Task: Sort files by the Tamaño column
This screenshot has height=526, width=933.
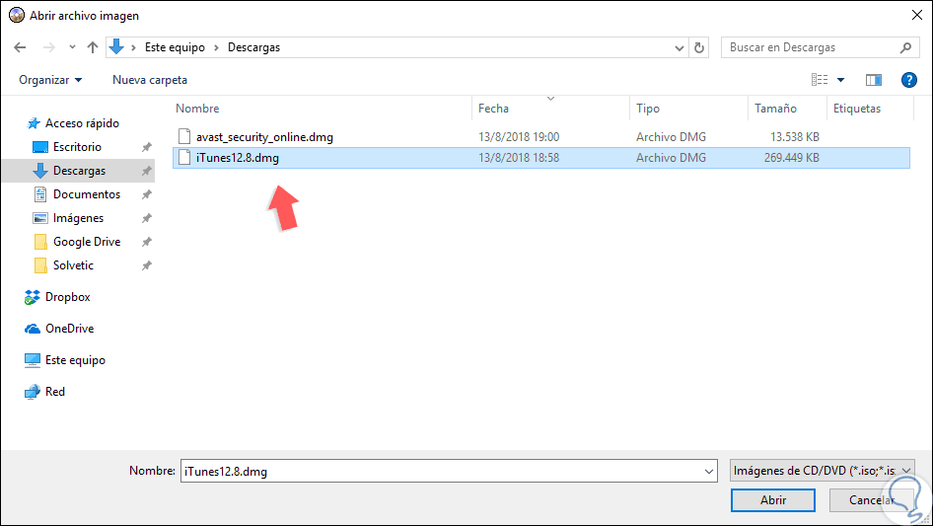Action: point(775,109)
